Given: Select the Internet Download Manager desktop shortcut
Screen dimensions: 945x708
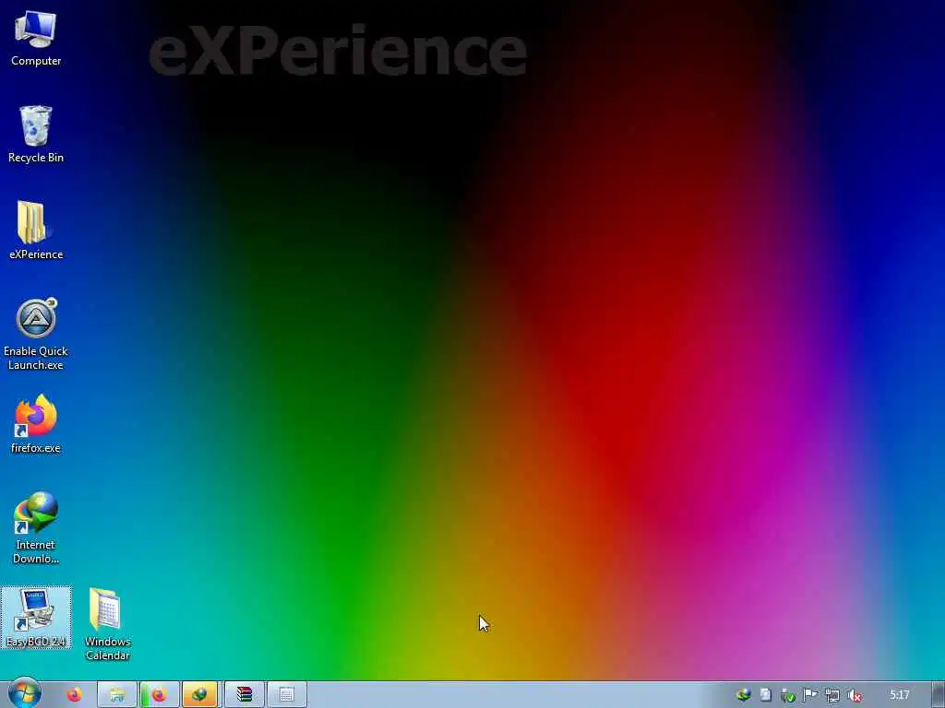Looking at the screenshot, I should tap(36, 528).
